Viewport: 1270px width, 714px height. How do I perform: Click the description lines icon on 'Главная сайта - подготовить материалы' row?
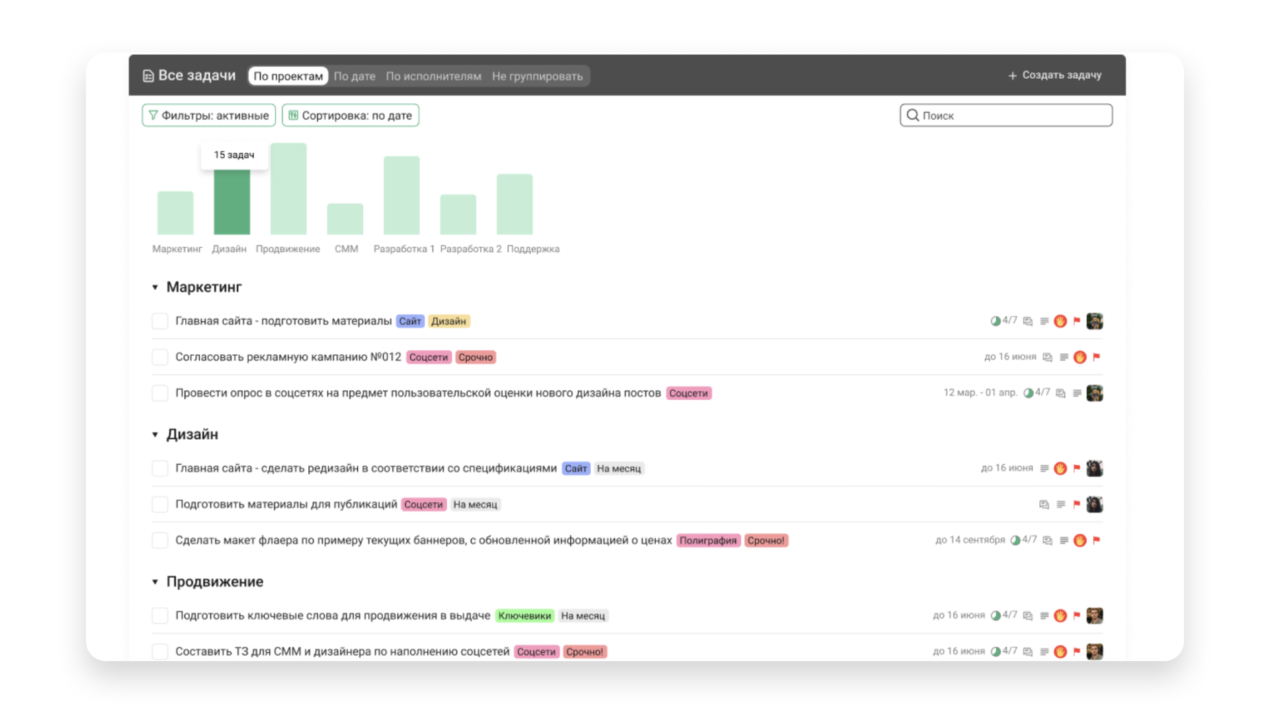click(x=1044, y=321)
